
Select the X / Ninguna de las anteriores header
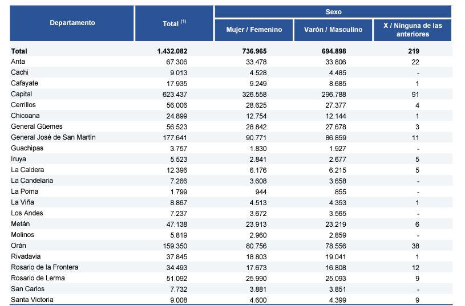412,30
